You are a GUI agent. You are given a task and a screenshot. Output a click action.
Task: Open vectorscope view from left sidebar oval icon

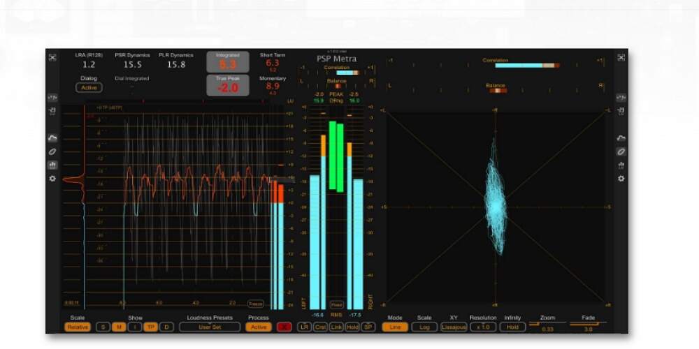(52, 151)
